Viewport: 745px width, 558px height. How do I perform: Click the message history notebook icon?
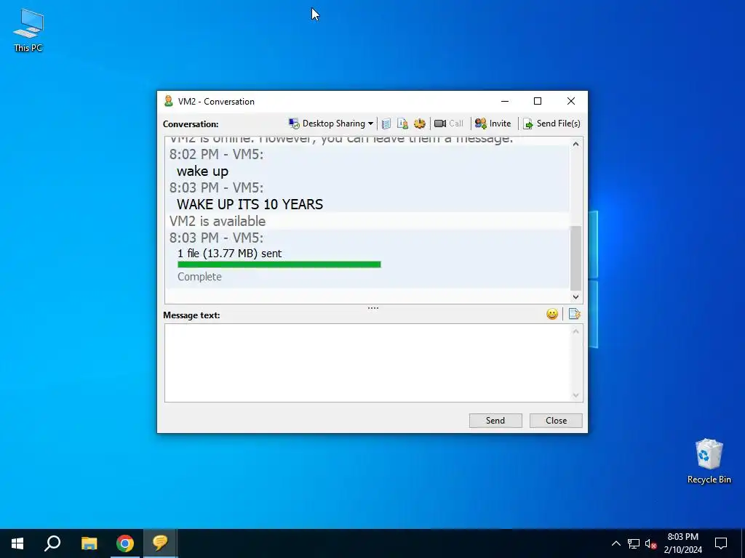click(386, 124)
